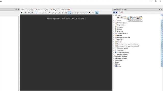Select the code F1 text element icon

pyautogui.click(x=131, y=18)
